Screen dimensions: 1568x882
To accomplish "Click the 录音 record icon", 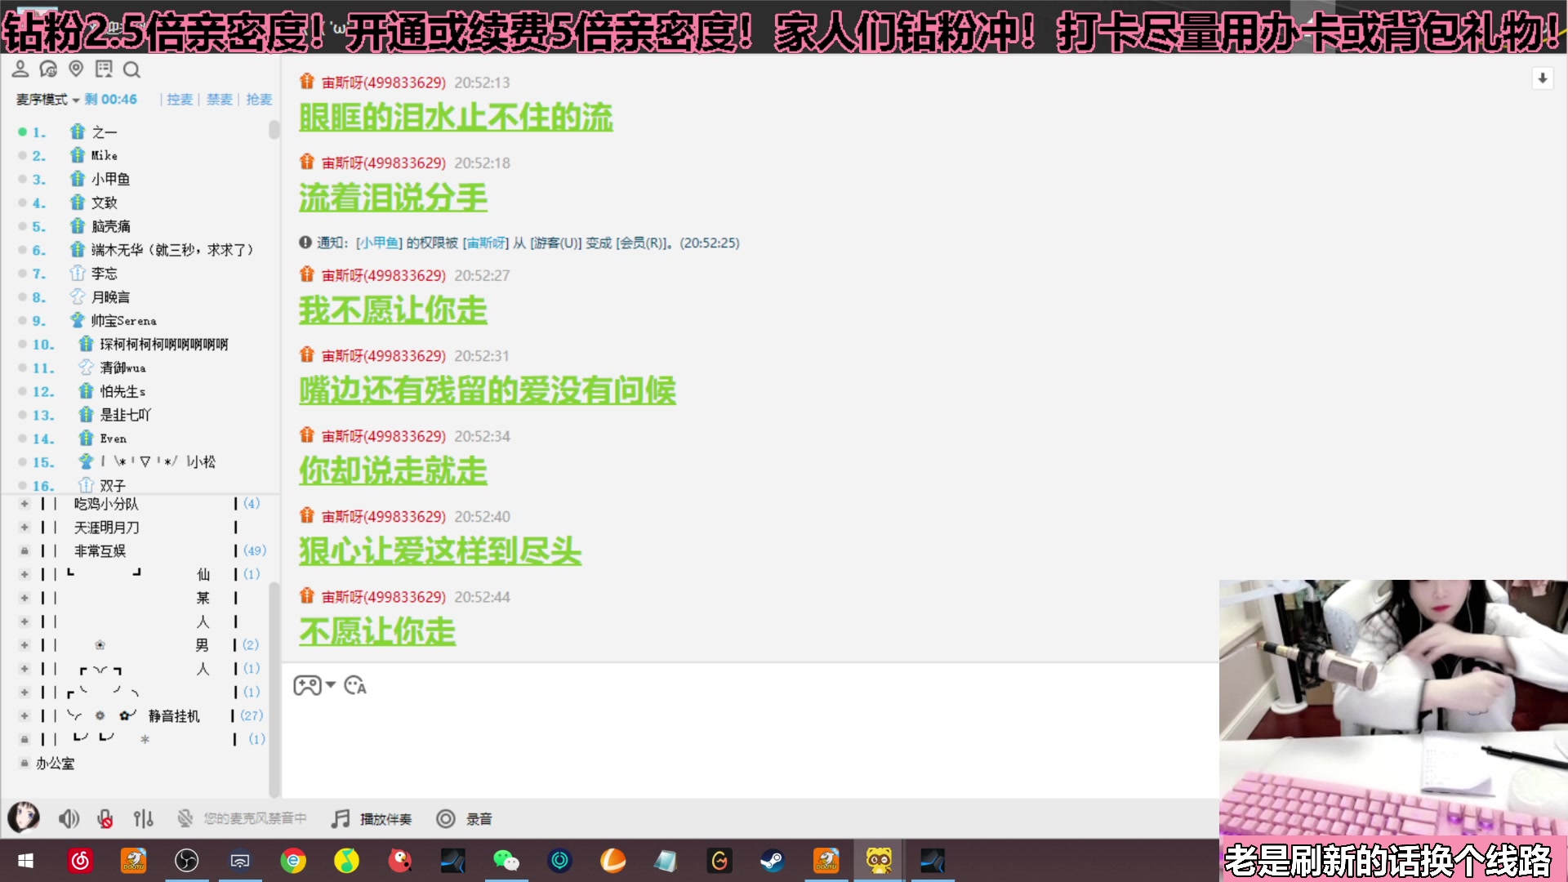I will (x=446, y=818).
